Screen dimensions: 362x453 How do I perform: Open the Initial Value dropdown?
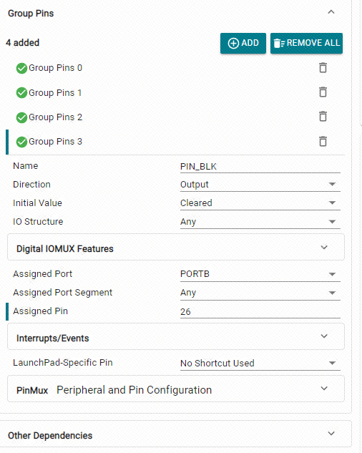click(260, 203)
